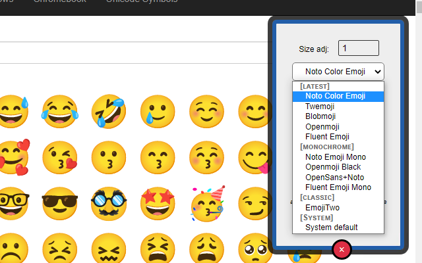Pick the persevering face emoji
Image resolution: width=422 pixels, height=263 pixels.
pos(60,249)
